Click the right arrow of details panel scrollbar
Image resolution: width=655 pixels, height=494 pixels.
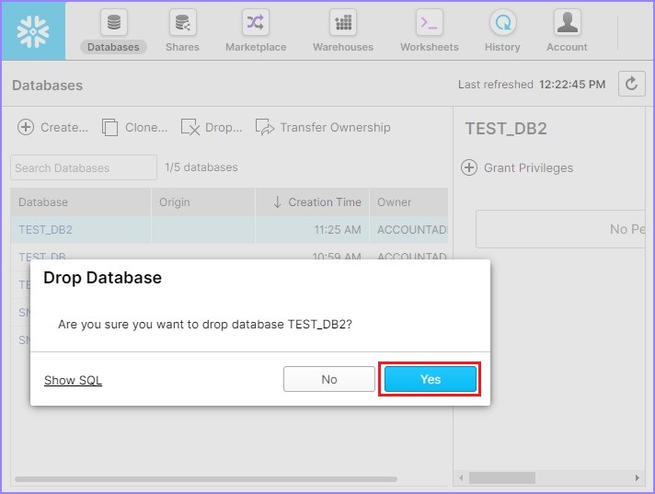tap(637, 477)
